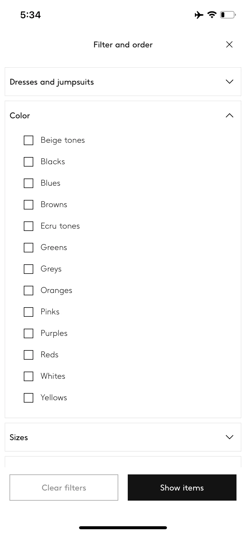
Task: Check the Whites checkbox
Action: [29, 376]
